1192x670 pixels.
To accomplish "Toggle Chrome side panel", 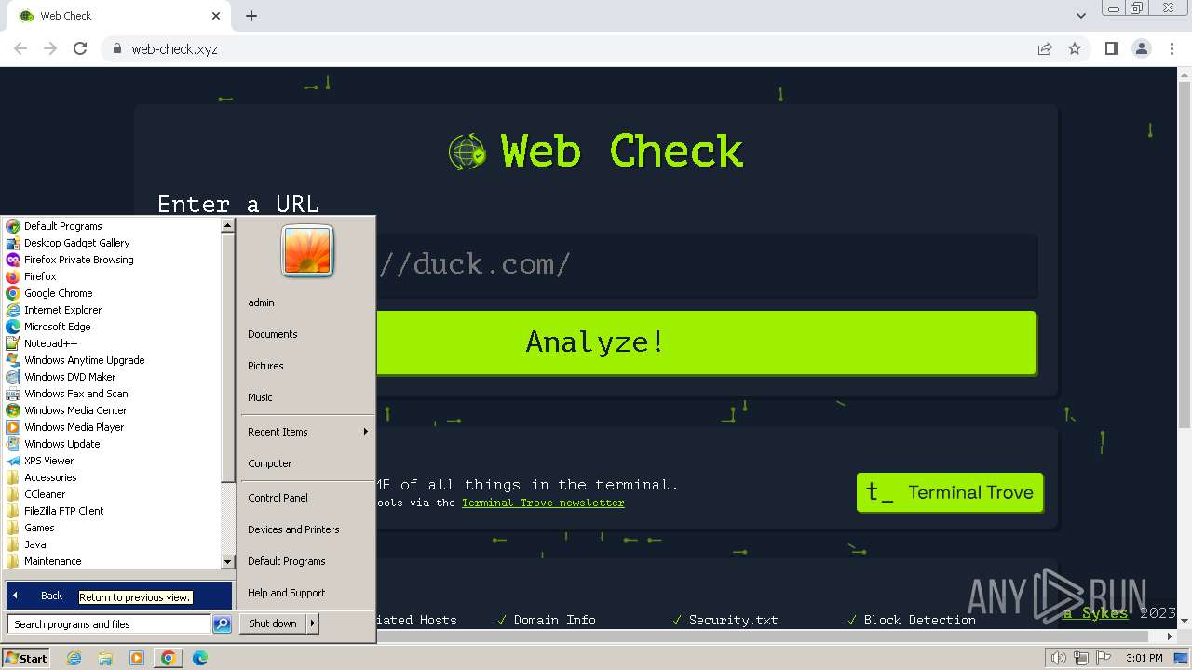I will pyautogui.click(x=1111, y=48).
